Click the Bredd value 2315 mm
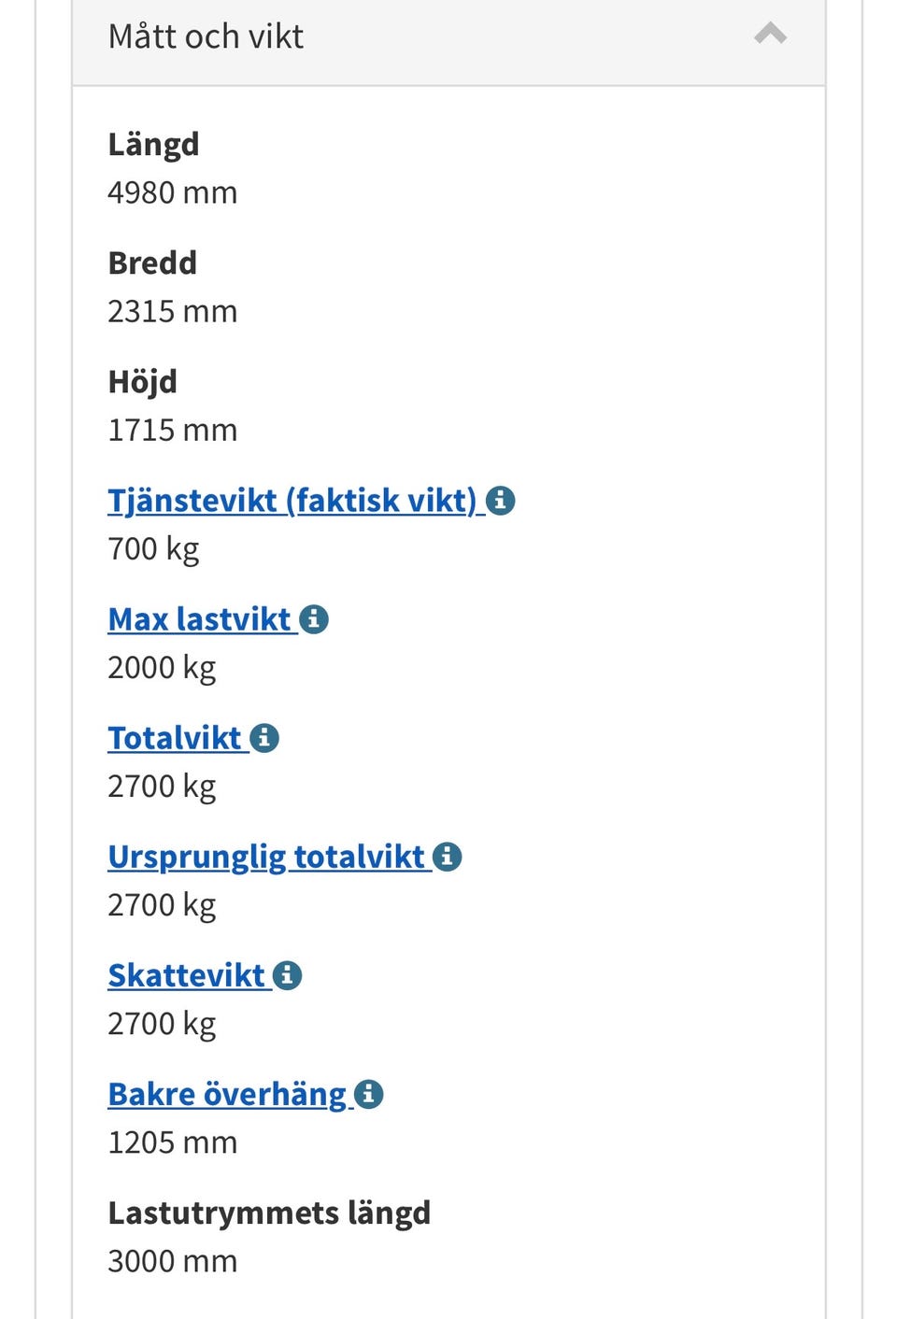Screen dimensions: 897x1319 (173, 312)
